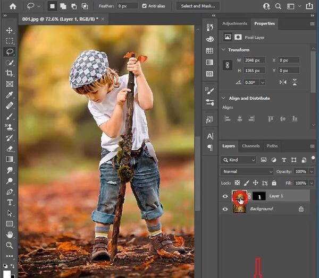Toggle the width-height link constraint
319x278 pixels.
228,65
